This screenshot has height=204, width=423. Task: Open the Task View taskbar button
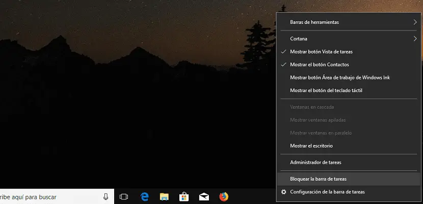124,197
